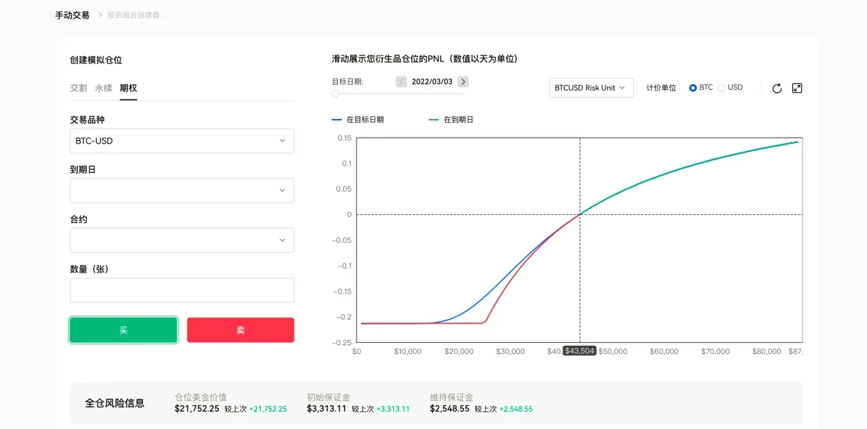Click the 手动交易 breadcrumb
The image size is (867, 429).
(72, 15)
